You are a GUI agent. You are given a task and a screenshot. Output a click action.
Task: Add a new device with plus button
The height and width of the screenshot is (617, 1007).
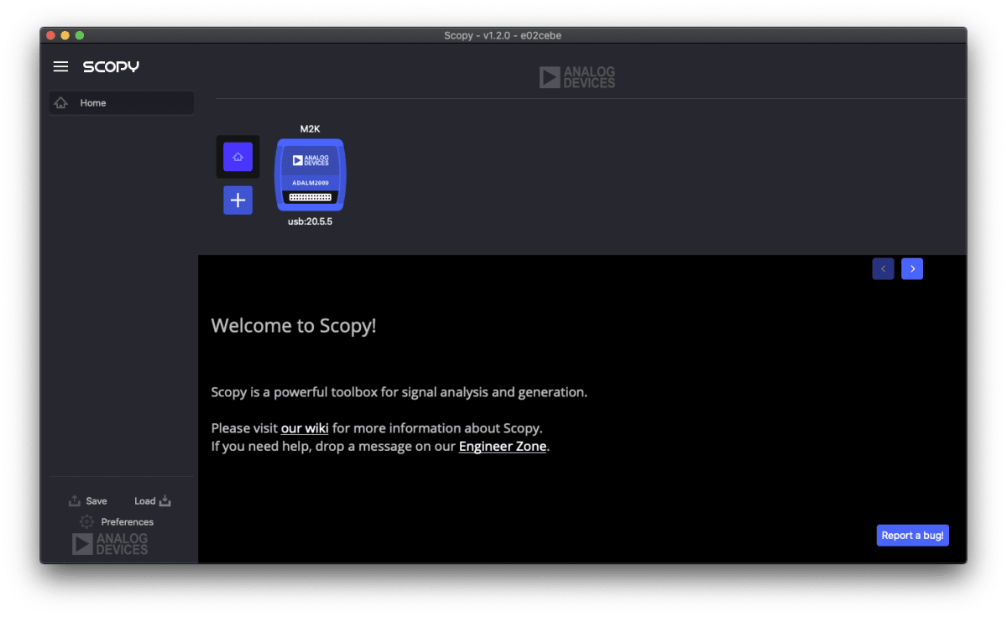237,200
